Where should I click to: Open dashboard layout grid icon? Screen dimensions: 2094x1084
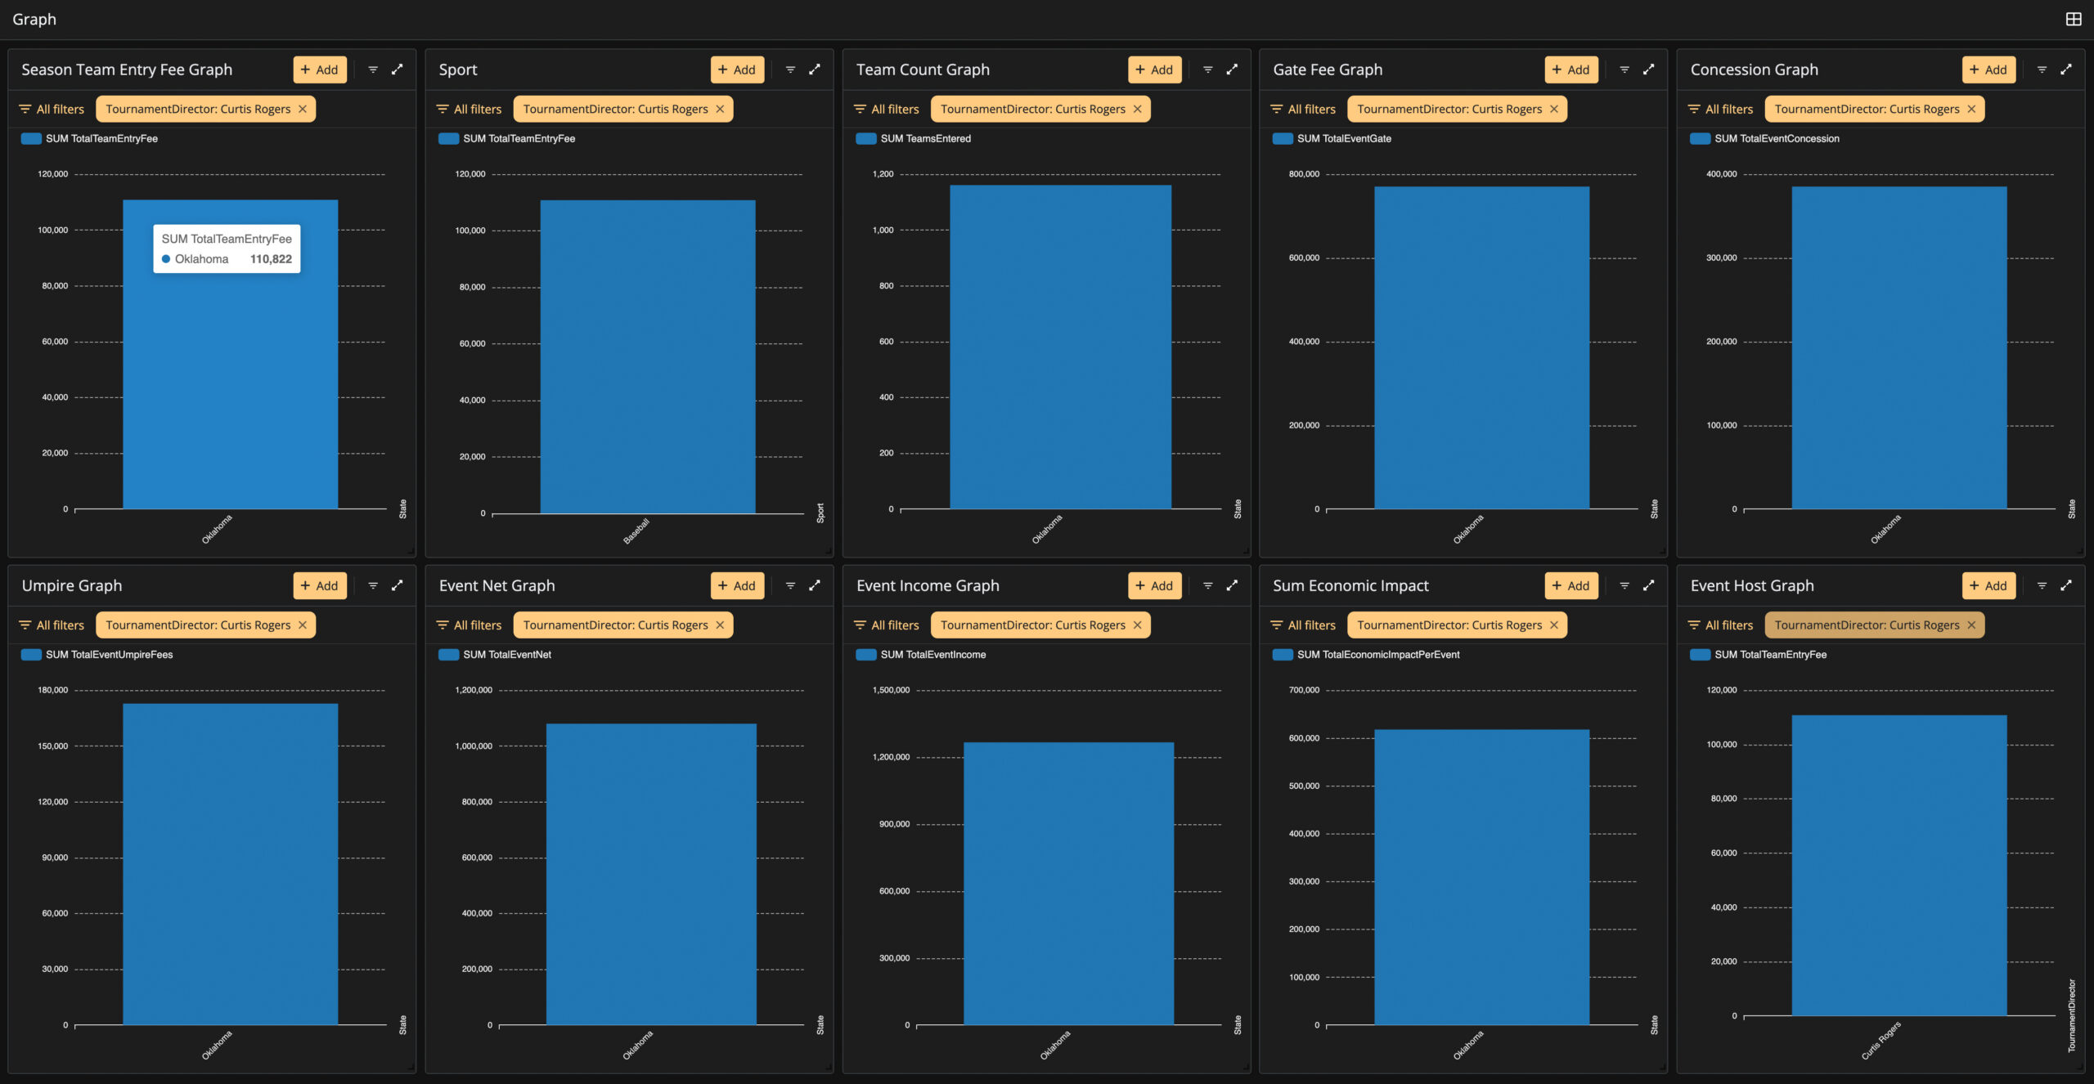tap(2074, 19)
